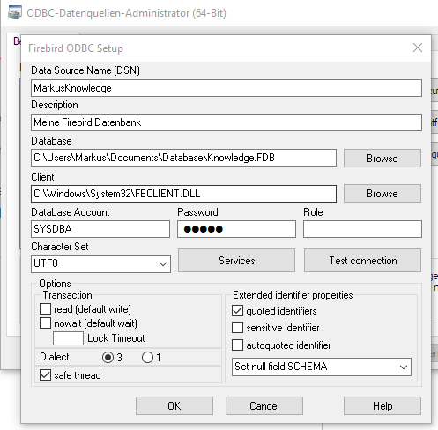Click the Test connection button
Image resolution: width=438 pixels, height=430 pixels.
(362, 261)
